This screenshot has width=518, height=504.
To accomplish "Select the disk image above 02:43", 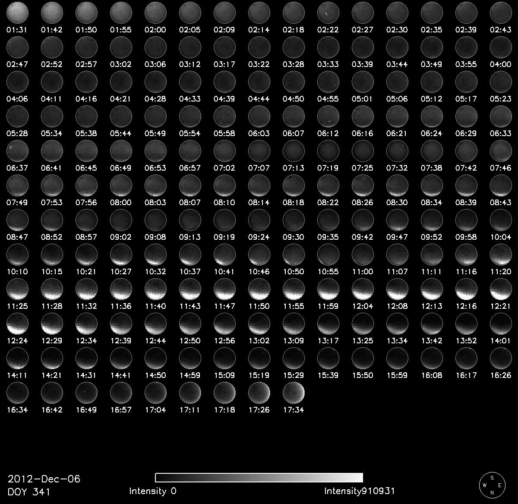I will click(501, 12).
